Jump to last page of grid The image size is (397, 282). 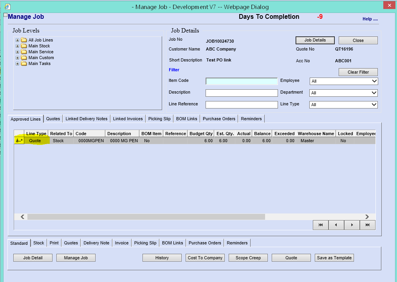point(368,225)
